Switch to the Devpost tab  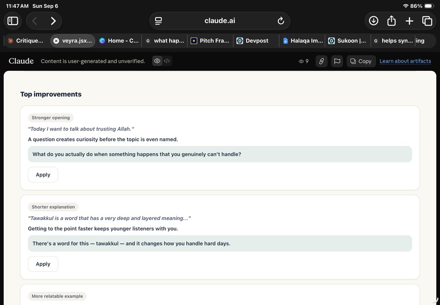pos(257,41)
